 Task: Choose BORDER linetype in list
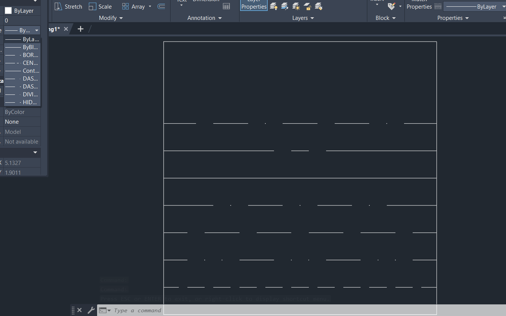pyautogui.click(x=22, y=55)
